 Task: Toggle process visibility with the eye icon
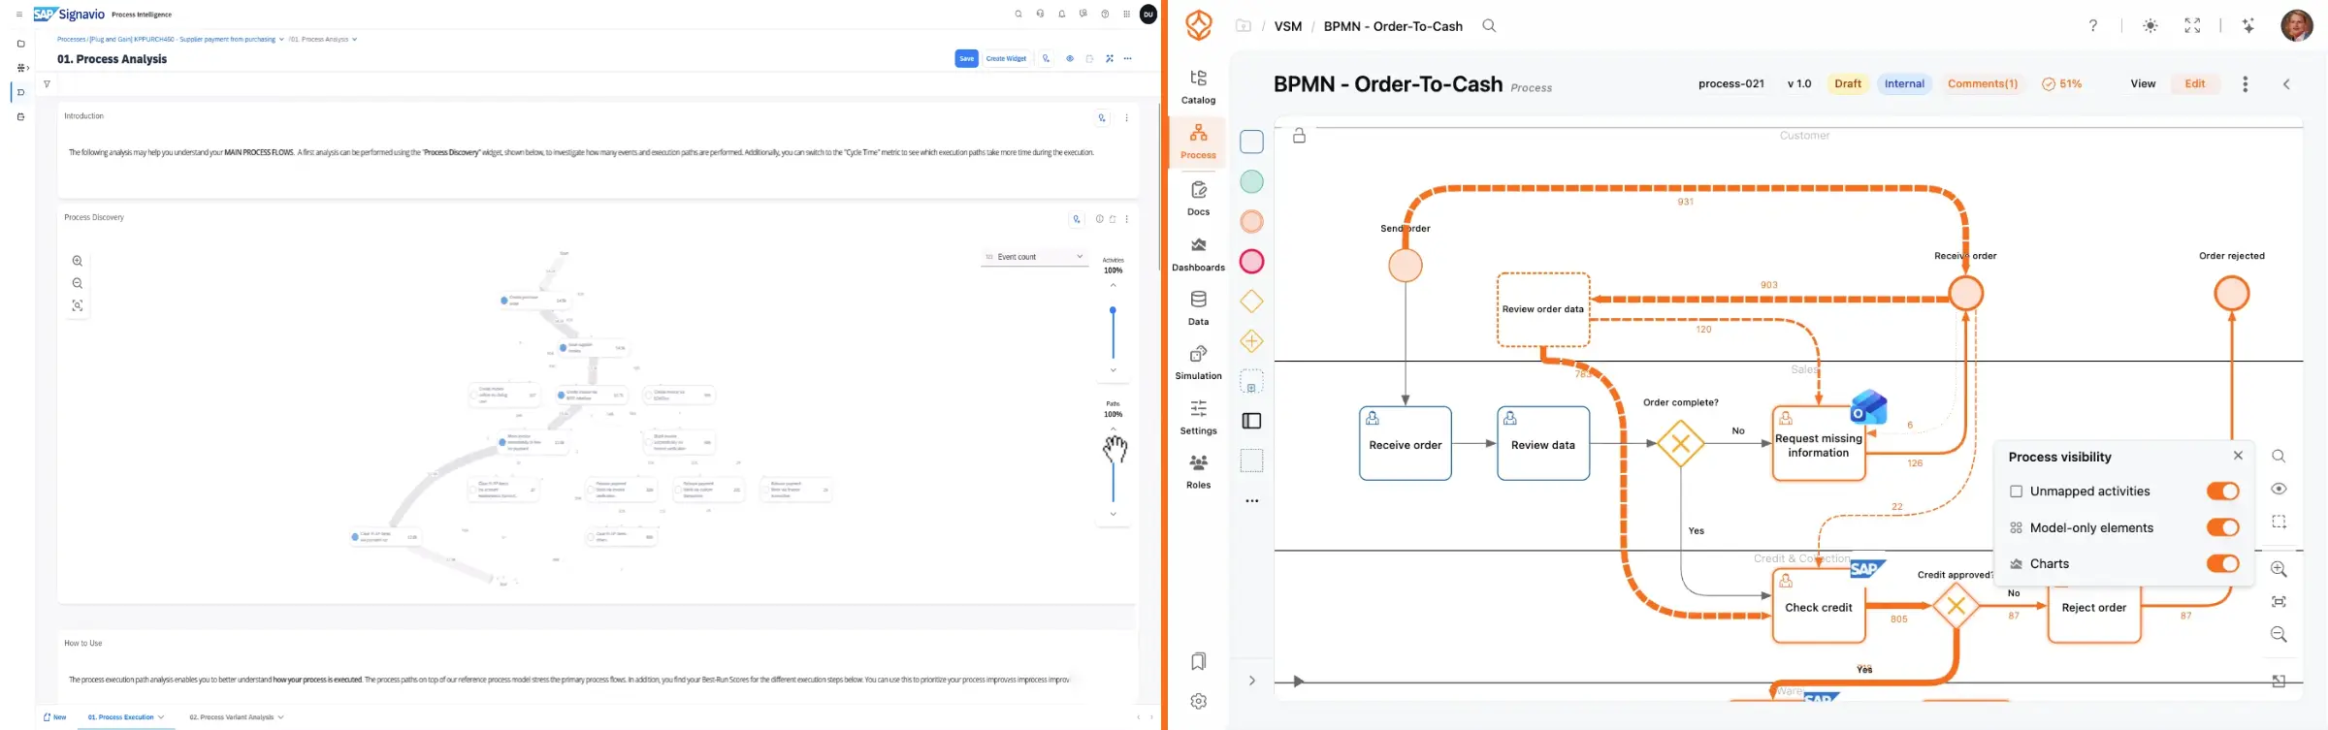2279,489
